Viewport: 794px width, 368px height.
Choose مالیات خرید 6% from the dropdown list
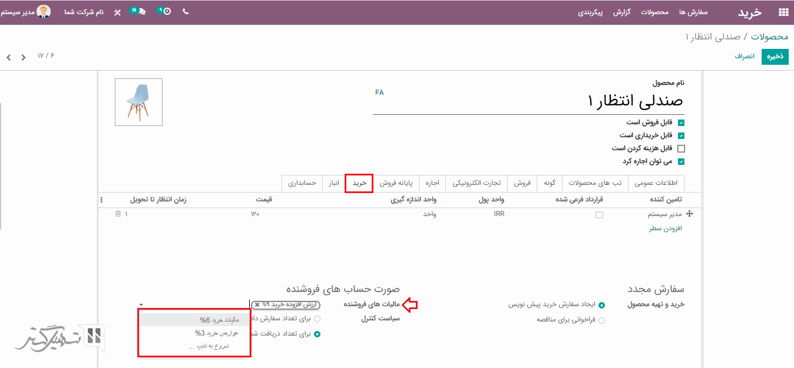(213, 320)
